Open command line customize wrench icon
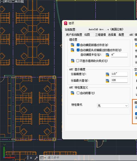Image resolution: width=137 pixels, height=161 pixels. click(x=36, y=158)
